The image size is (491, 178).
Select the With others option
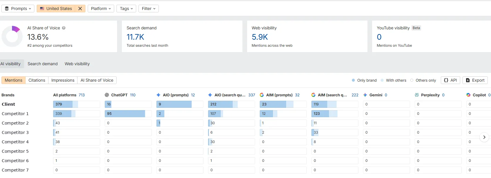click(x=393, y=80)
